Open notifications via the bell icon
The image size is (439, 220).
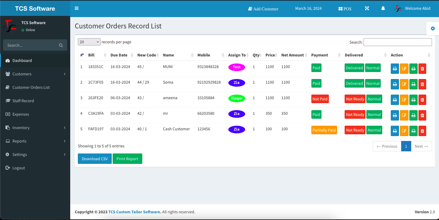click(383, 9)
